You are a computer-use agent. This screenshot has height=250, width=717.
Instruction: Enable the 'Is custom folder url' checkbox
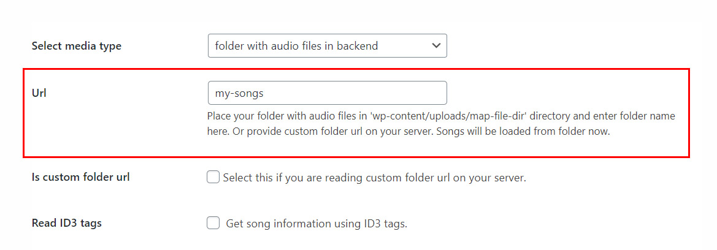tap(213, 178)
